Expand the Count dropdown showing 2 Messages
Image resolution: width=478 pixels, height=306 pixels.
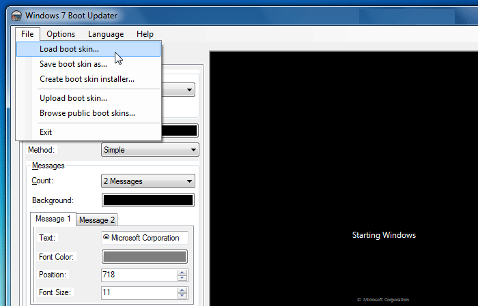pos(148,181)
